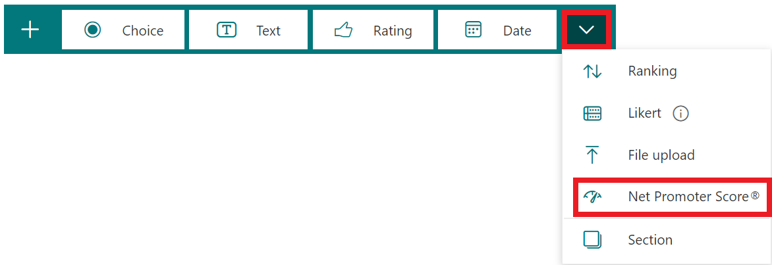This screenshot has height=265, width=772.
Task: Choose Net Promoter Score option
Action: point(673,197)
